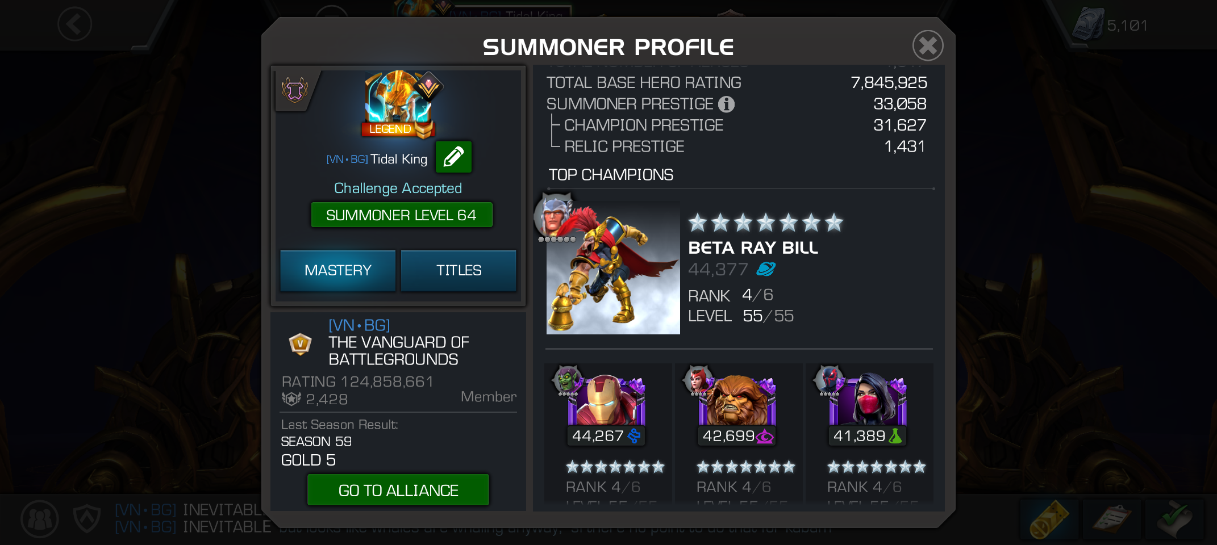
Task: Close the Summoner Profile dialog
Action: point(928,45)
